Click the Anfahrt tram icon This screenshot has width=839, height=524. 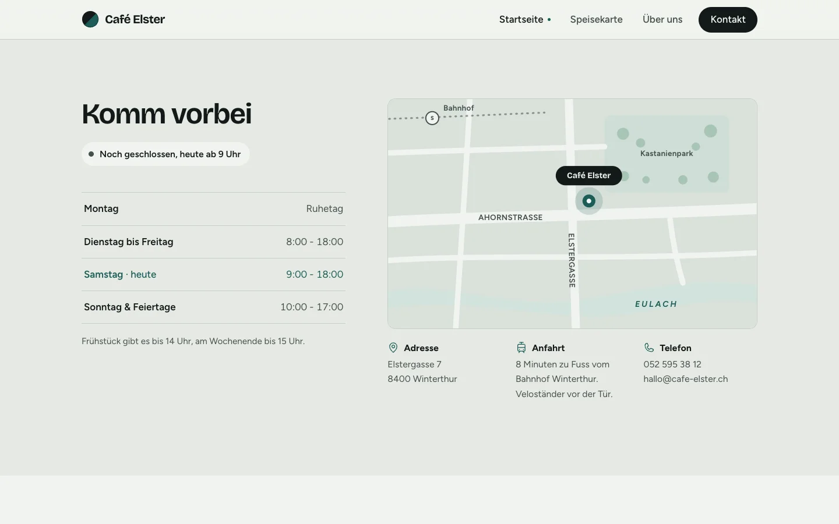coord(521,348)
